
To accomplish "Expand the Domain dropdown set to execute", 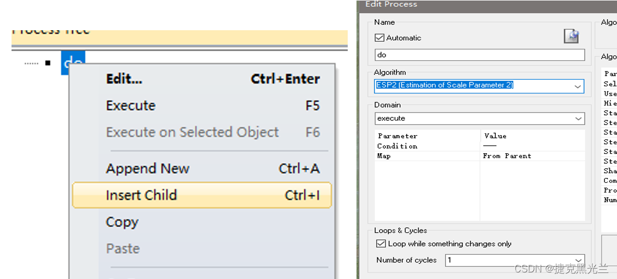I will [x=480, y=118].
